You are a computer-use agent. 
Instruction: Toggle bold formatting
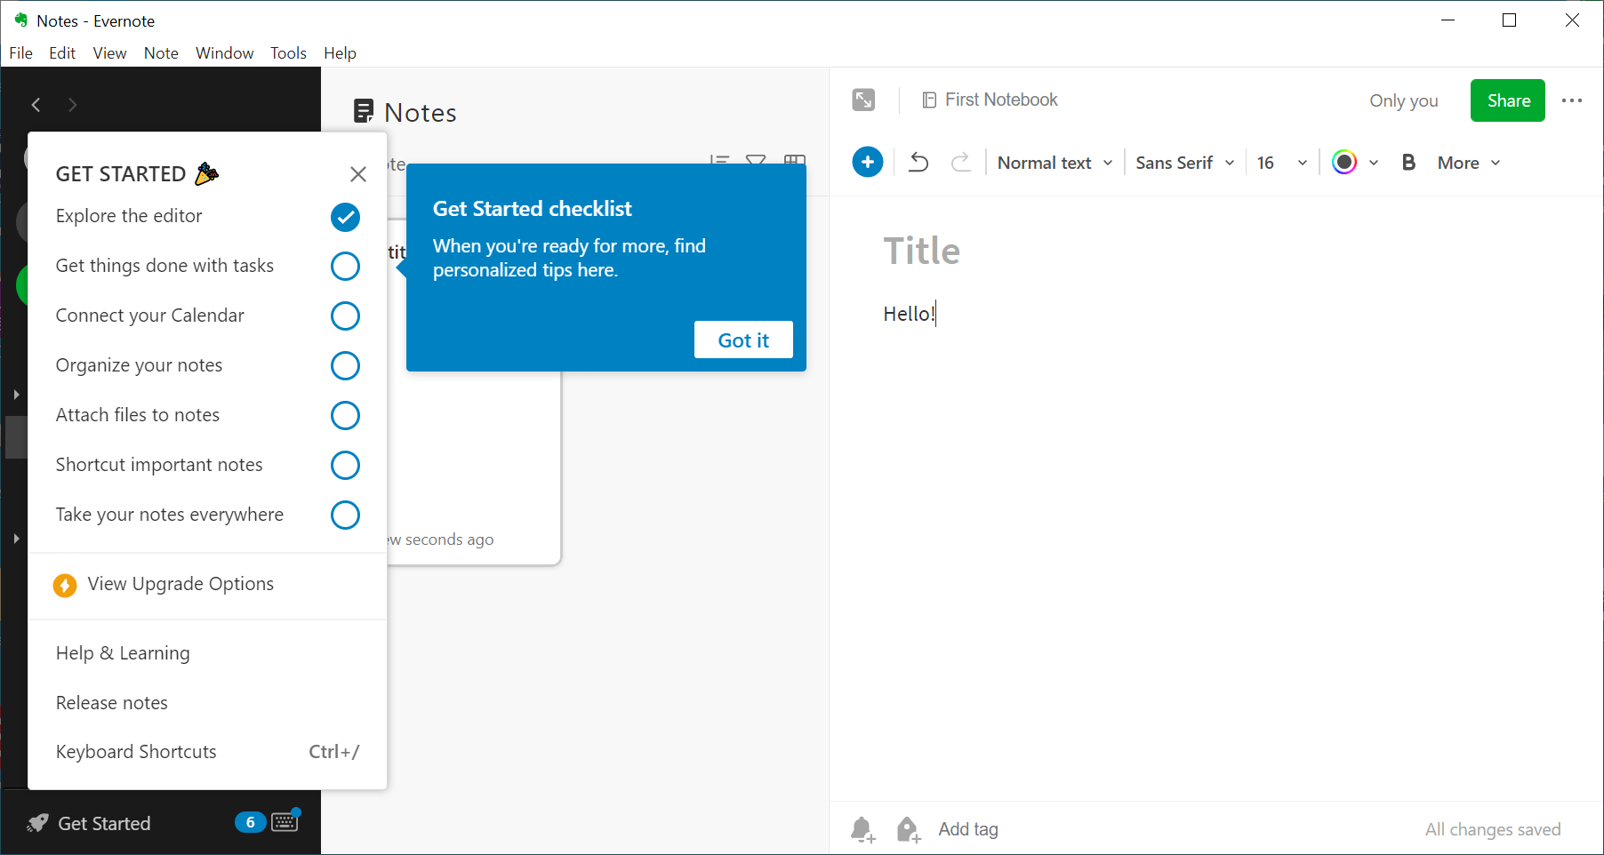pos(1408,163)
